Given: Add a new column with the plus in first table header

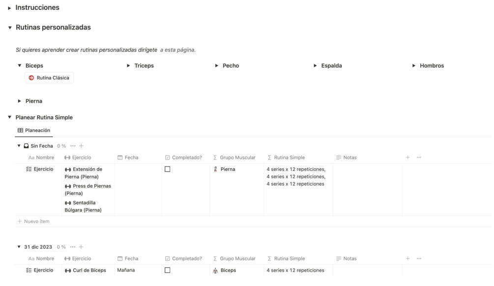Looking at the screenshot, I should (x=407, y=158).
